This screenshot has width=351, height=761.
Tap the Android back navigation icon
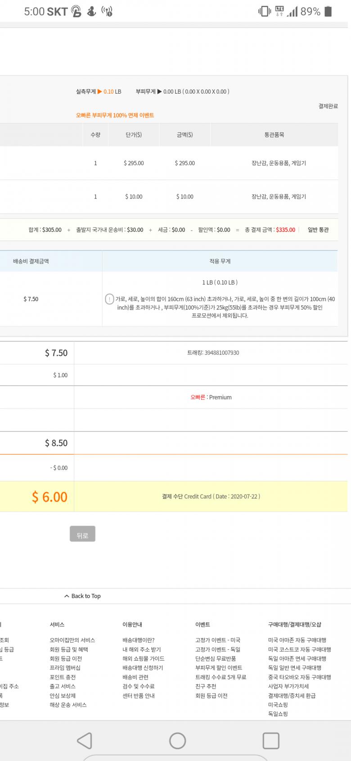[85, 741]
